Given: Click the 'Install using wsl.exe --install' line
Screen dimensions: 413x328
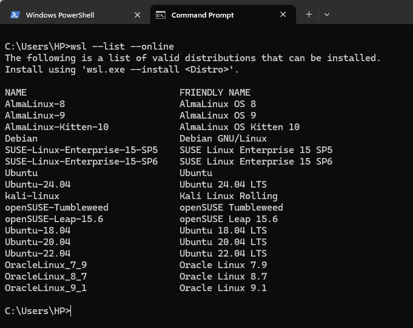Looking at the screenshot, I should (x=122, y=70).
